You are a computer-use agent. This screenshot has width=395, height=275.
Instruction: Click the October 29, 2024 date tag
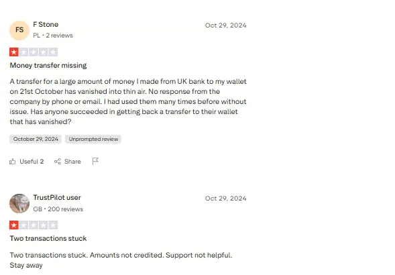click(x=36, y=139)
